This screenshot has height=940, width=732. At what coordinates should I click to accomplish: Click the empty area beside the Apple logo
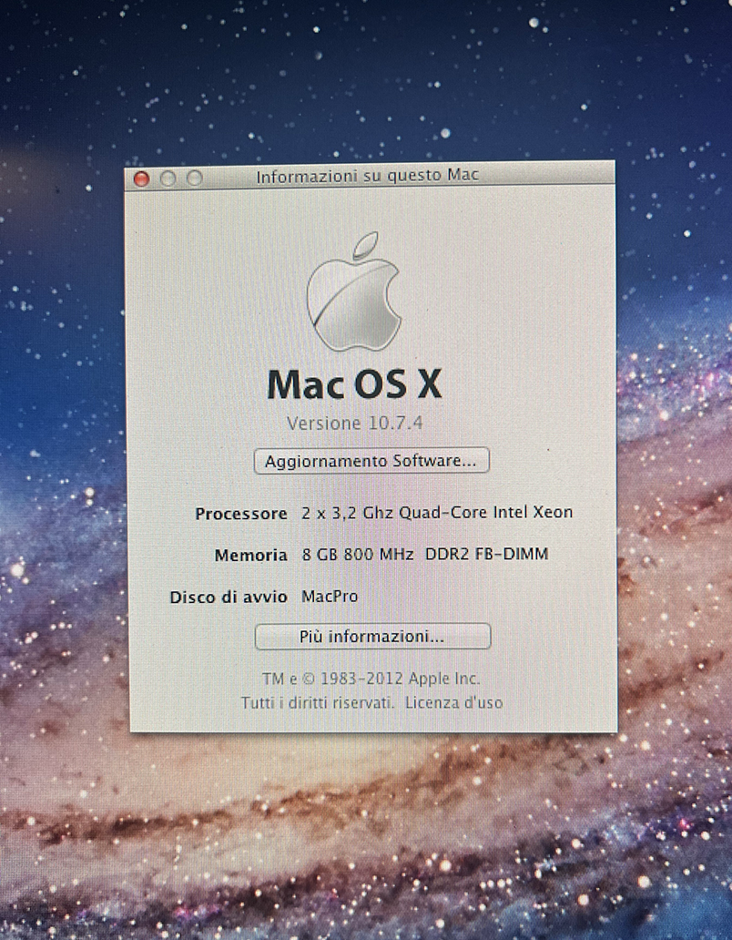(510, 291)
